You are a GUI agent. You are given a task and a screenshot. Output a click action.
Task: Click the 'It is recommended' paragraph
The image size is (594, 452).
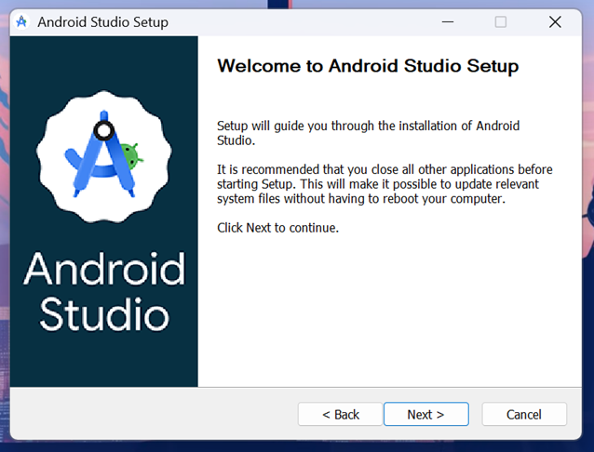[385, 184]
